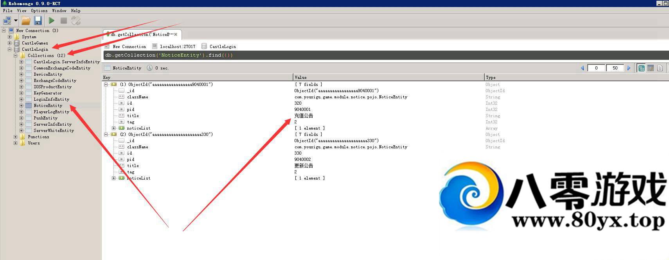Image resolution: width=669 pixels, height=260 pixels.
Task: Switch results to table view mode
Action: [x=651, y=68]
